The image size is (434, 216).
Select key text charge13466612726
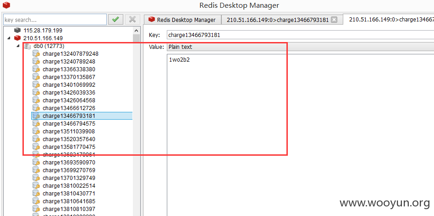click(x=69, y=108)
